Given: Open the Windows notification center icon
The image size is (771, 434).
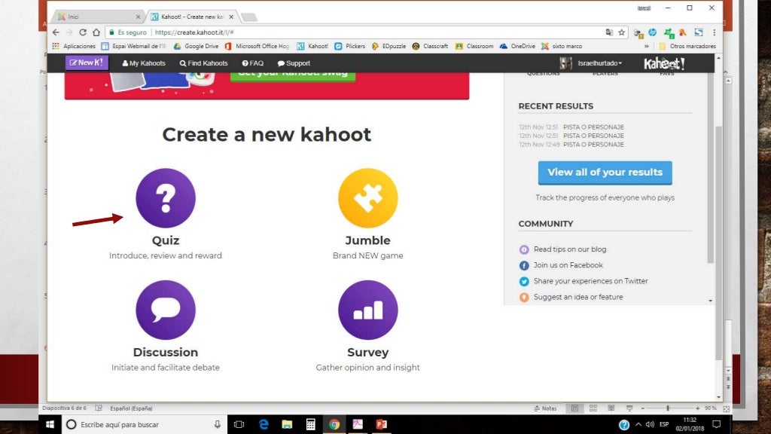Looking at the screenshot, I should [717, 424].
